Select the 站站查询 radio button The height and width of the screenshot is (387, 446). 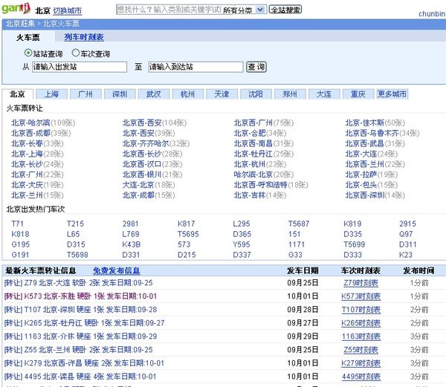[28, 53]
